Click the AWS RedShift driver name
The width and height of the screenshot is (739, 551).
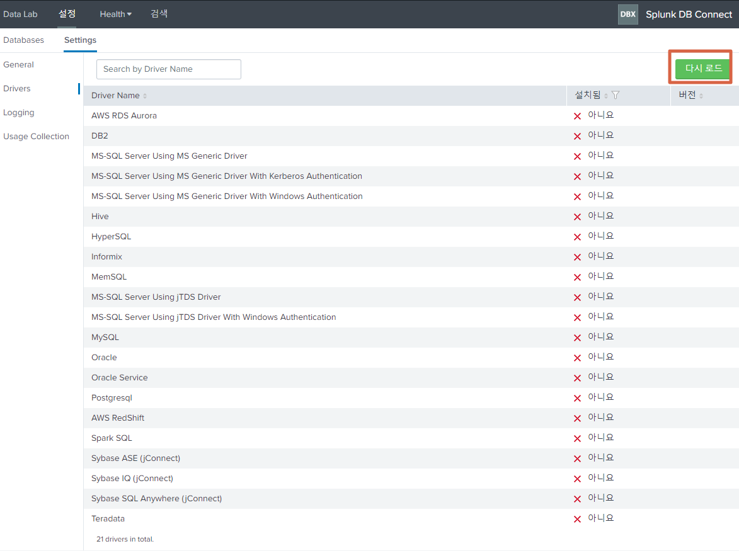point(118,418)
